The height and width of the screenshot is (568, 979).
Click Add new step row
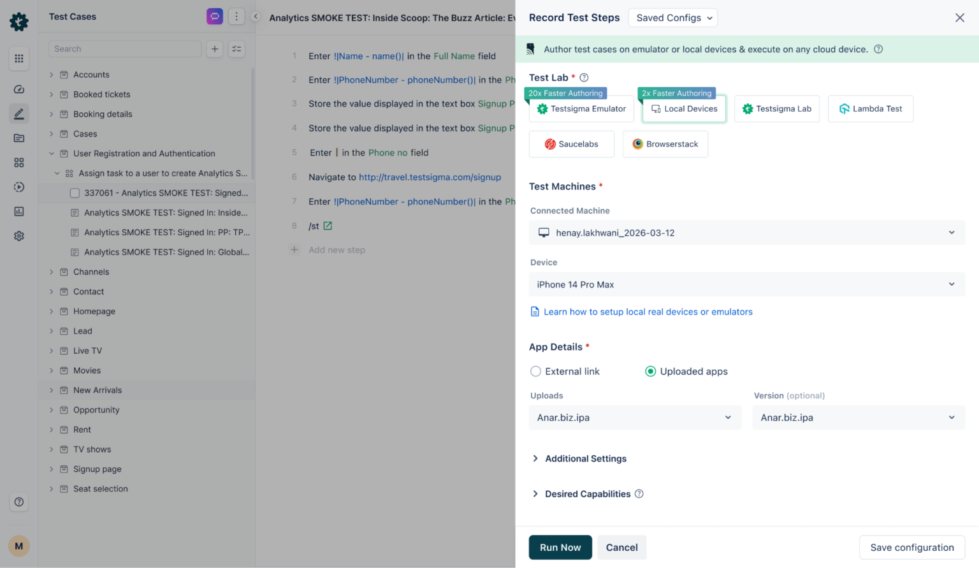337,250
